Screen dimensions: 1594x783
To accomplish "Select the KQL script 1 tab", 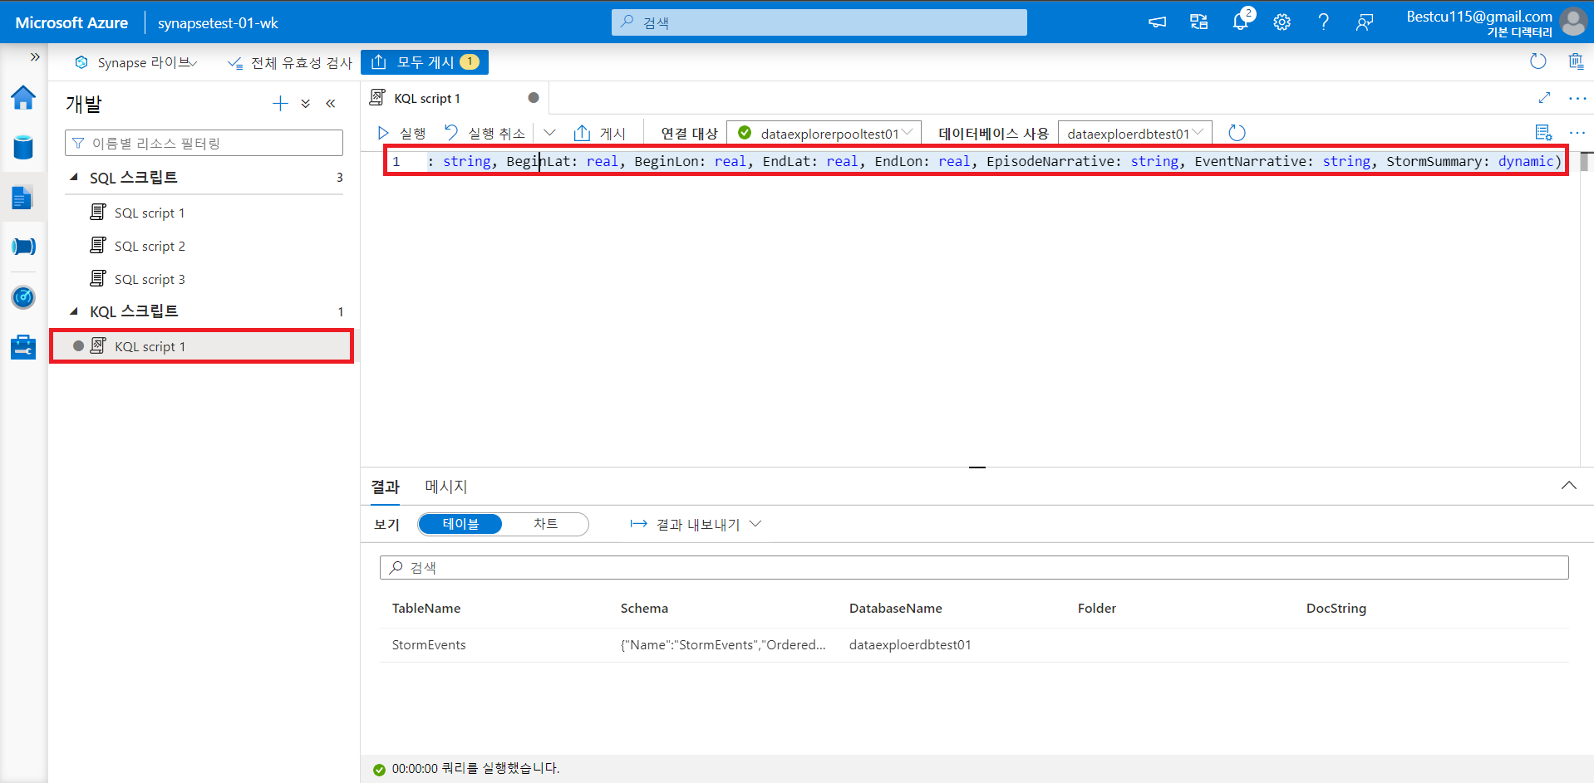I will [455, 98].
